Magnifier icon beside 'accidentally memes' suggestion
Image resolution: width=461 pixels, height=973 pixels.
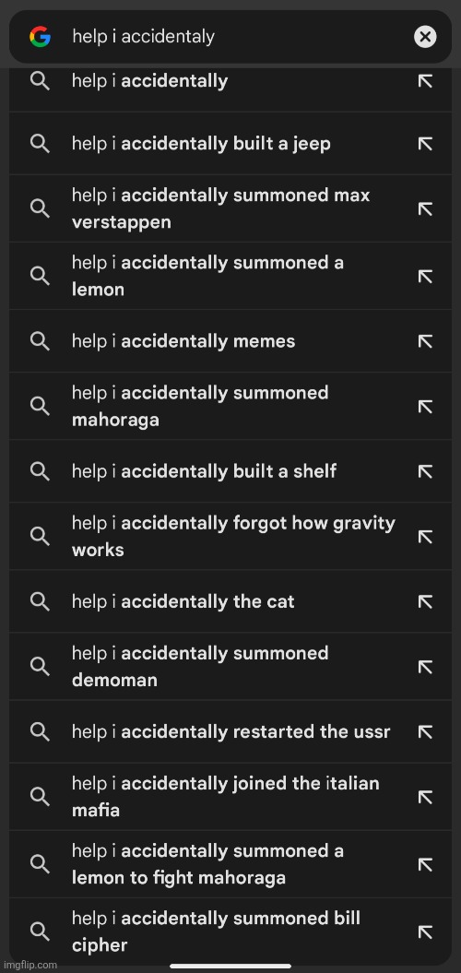click(x=40, y=340)
